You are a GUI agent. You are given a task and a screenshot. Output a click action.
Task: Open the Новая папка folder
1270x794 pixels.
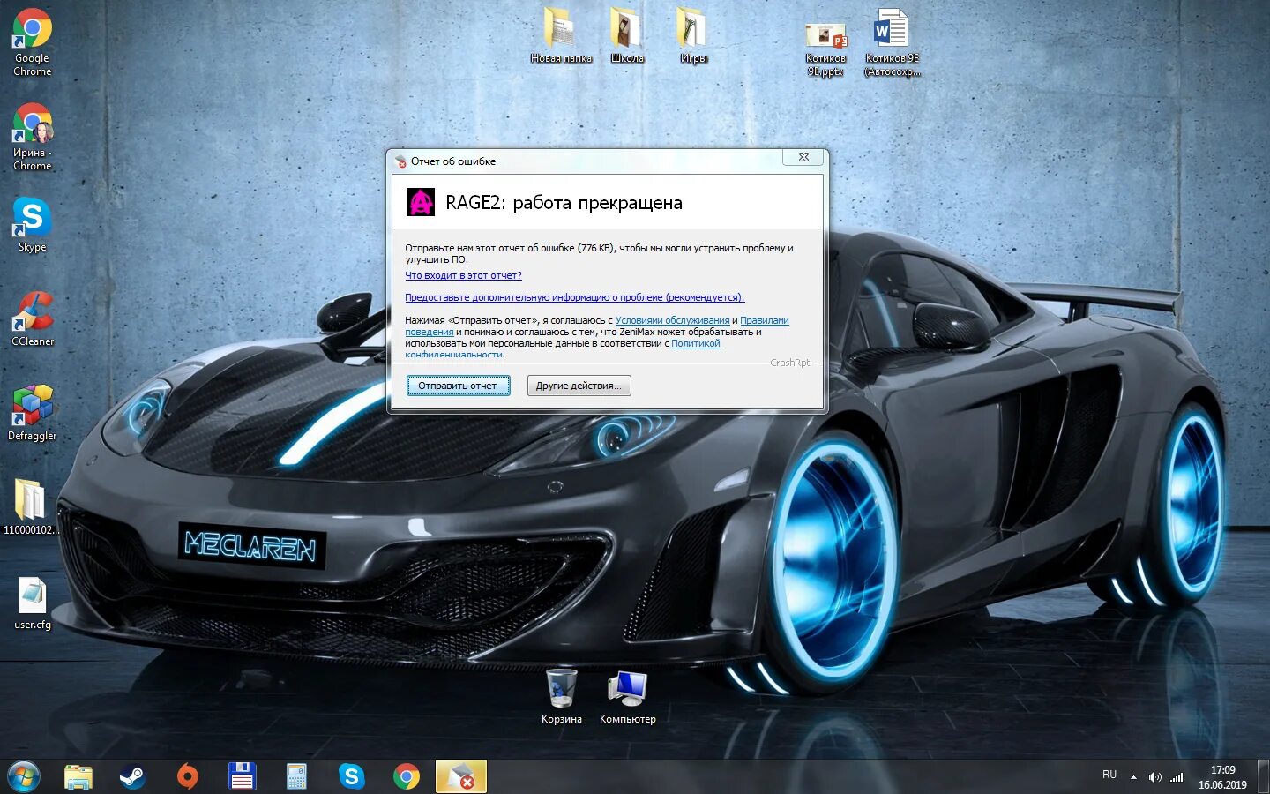pyautogui.click(x=561, y=36)
